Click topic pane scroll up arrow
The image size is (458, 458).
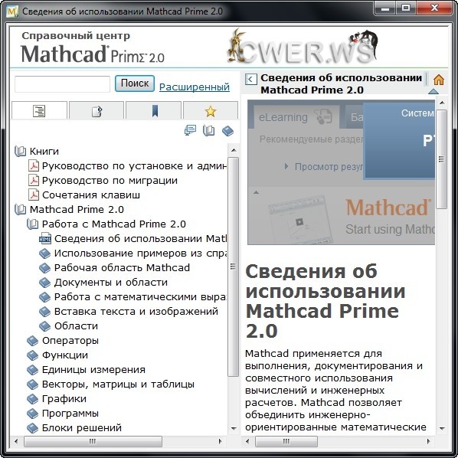tap(442, 103)
